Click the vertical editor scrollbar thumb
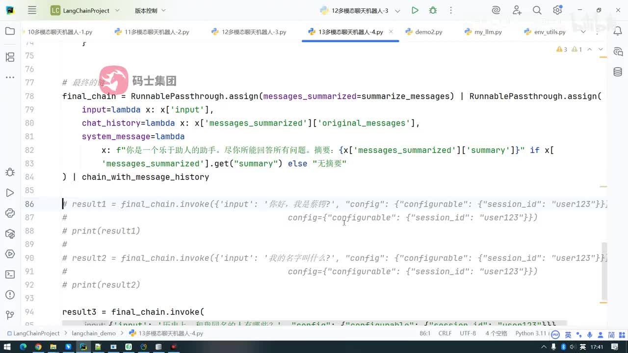 pyautogui.click(x=604, y=271)
